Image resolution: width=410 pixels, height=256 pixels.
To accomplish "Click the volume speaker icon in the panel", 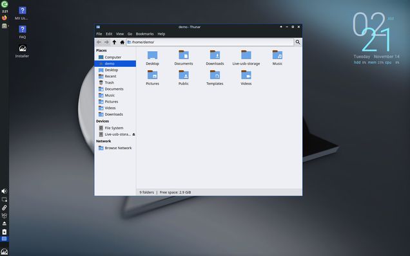I will 4,191.
